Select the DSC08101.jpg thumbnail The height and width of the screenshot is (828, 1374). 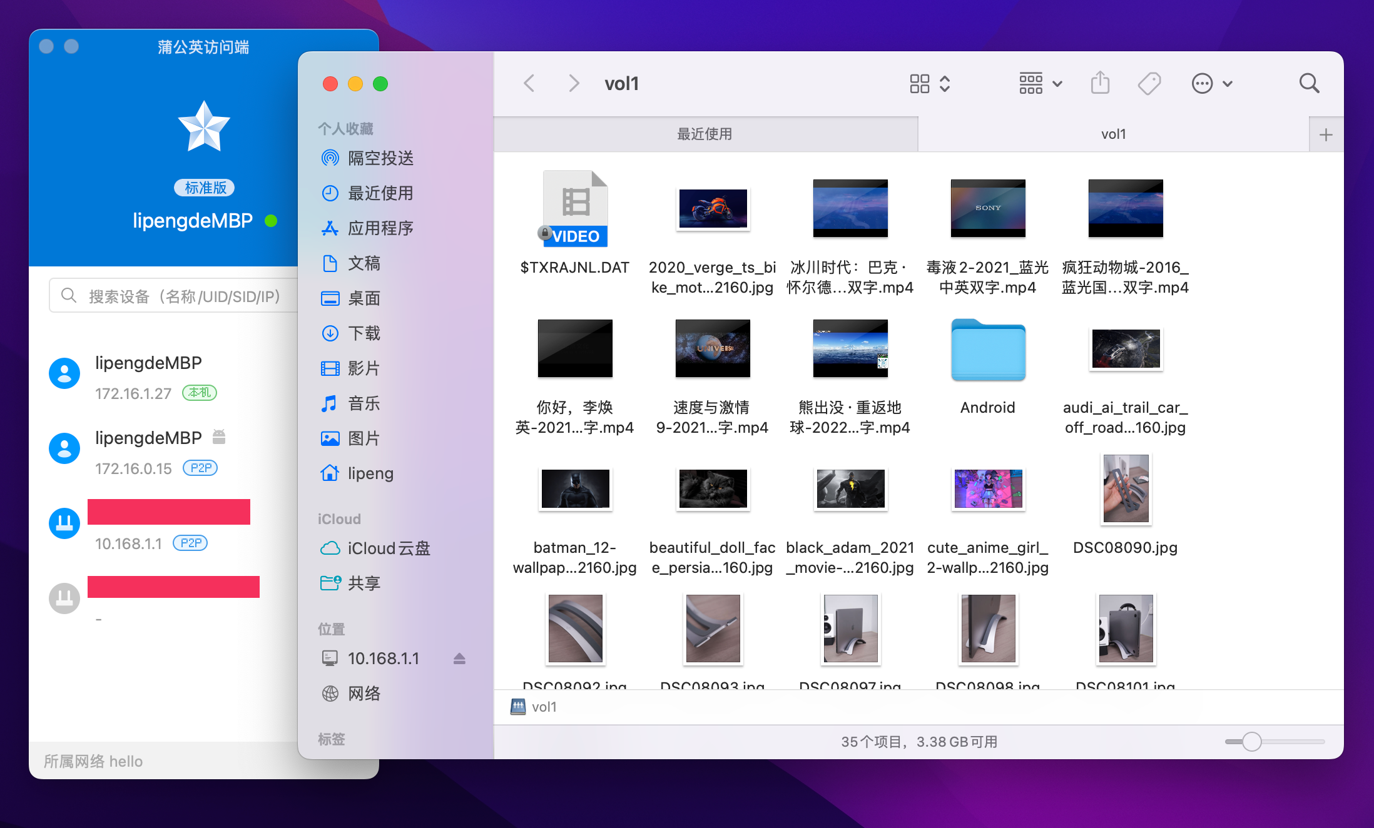point(1126,629)
